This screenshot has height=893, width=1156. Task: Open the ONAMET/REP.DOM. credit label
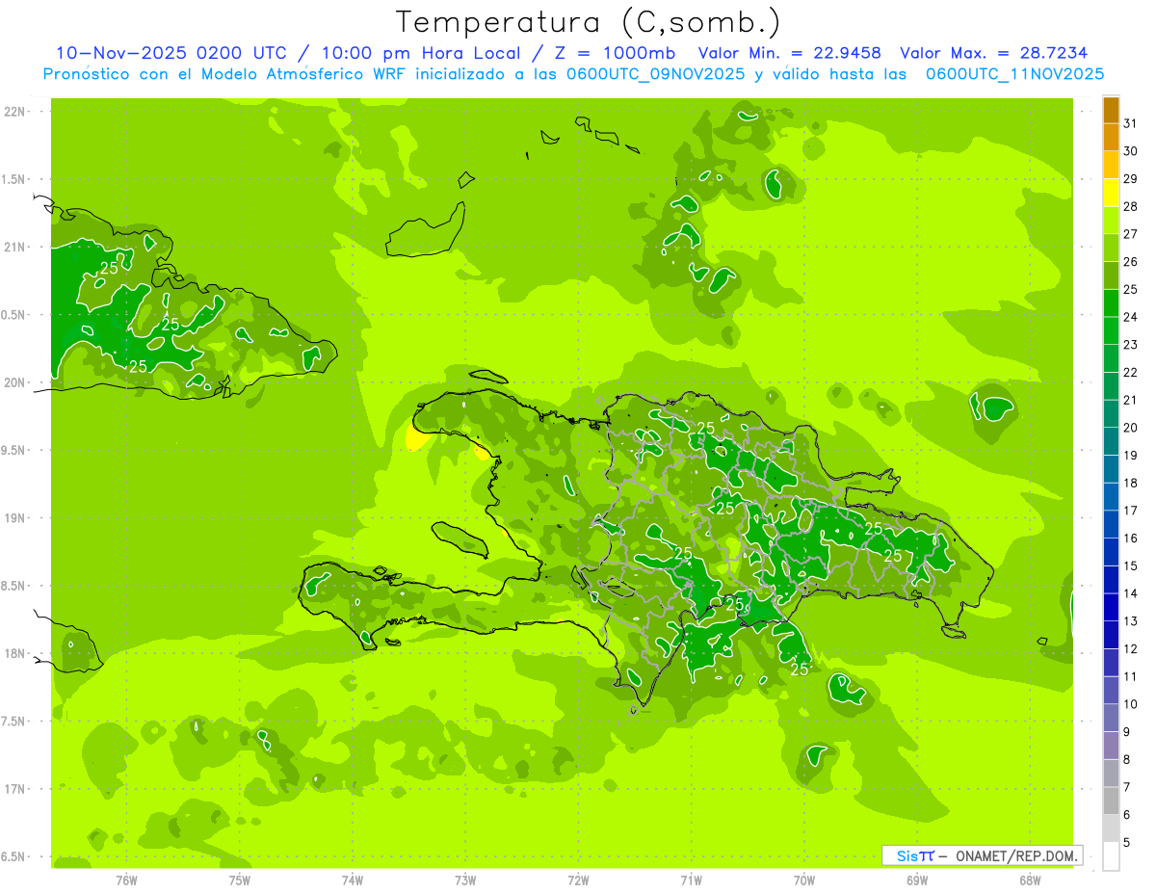tap(1016, 855)
